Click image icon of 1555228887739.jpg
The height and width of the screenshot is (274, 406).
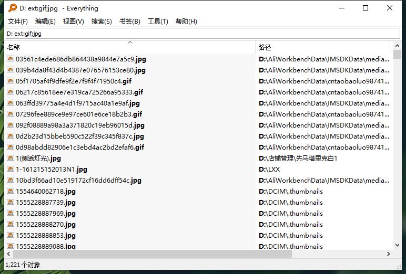[x=11, y=203]
